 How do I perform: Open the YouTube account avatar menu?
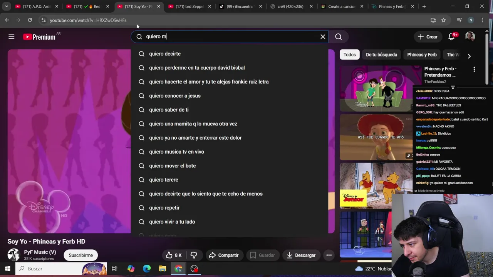[x=470, y=37]
